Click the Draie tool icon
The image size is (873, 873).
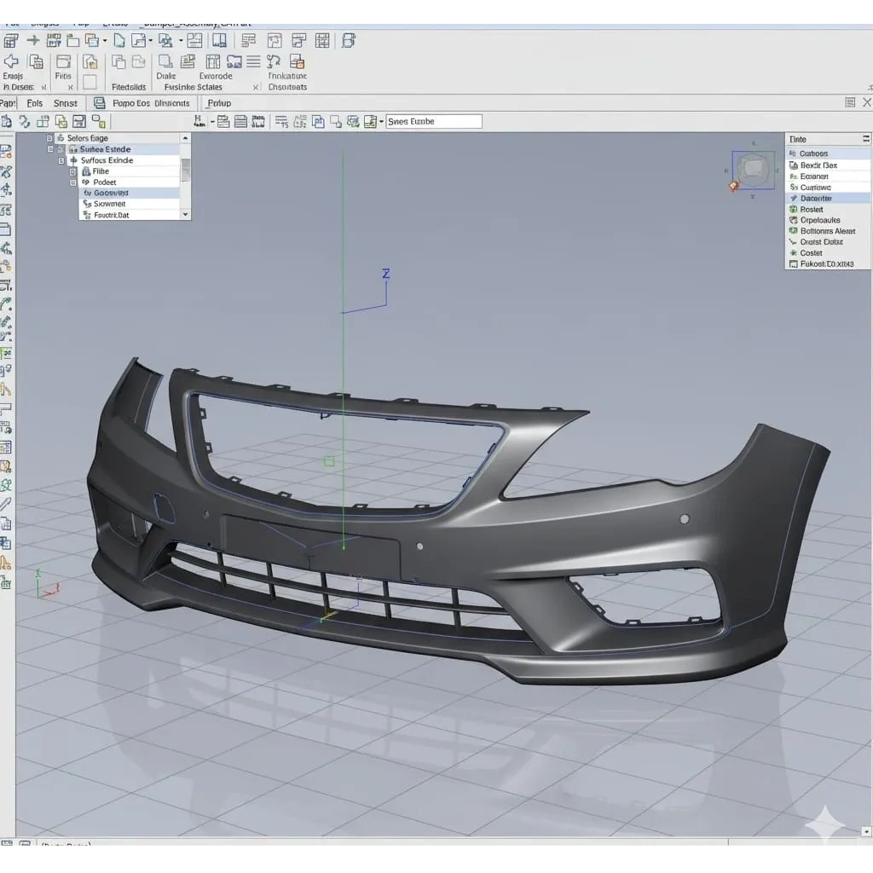click(165, 61)
